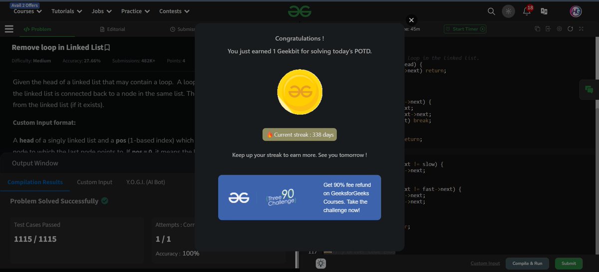Click the Custom Input link near Compile
This screenshot has width=599, height=272.
tap(485, 264)
